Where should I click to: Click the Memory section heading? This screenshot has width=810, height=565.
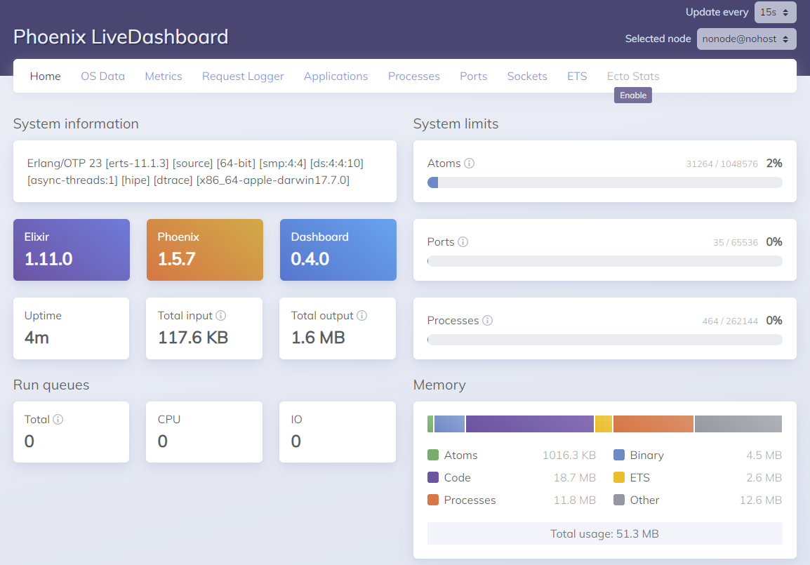pyautogui.click(x=439, y=385)
